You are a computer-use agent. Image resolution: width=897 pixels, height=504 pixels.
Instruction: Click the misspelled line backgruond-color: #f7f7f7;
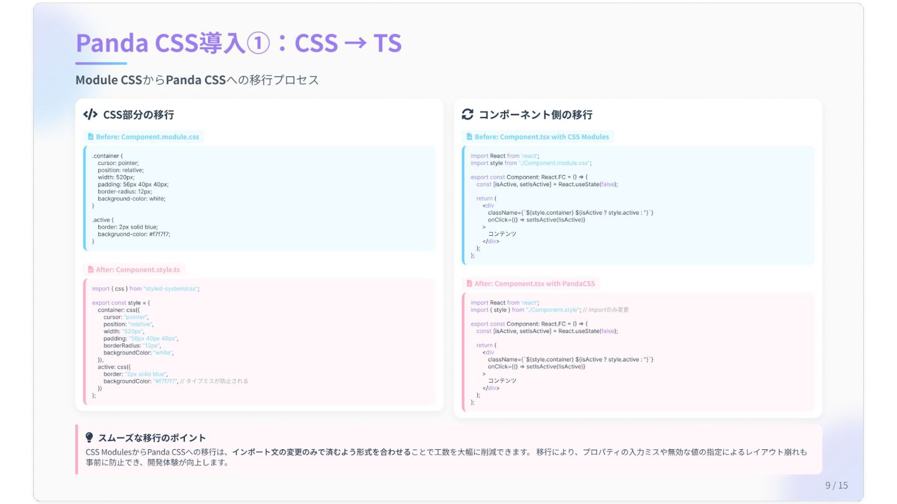coord(134,234)
